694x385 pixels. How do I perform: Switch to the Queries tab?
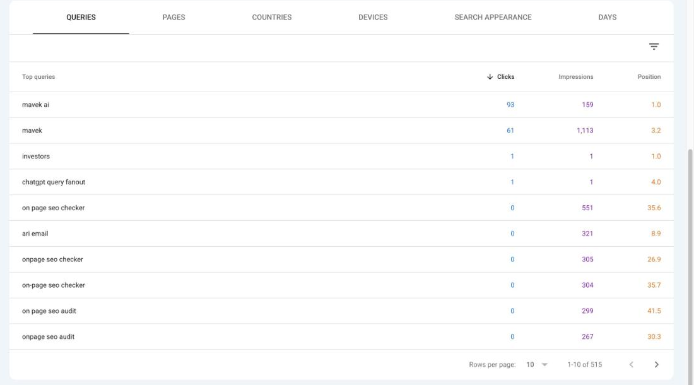pyautogui.click(x=81, y=17)
